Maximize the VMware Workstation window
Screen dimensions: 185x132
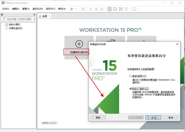click(x=172, y=3)
